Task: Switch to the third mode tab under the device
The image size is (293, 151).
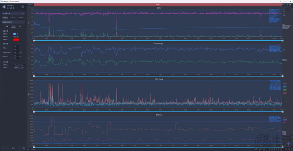Action: pos(21,17)
